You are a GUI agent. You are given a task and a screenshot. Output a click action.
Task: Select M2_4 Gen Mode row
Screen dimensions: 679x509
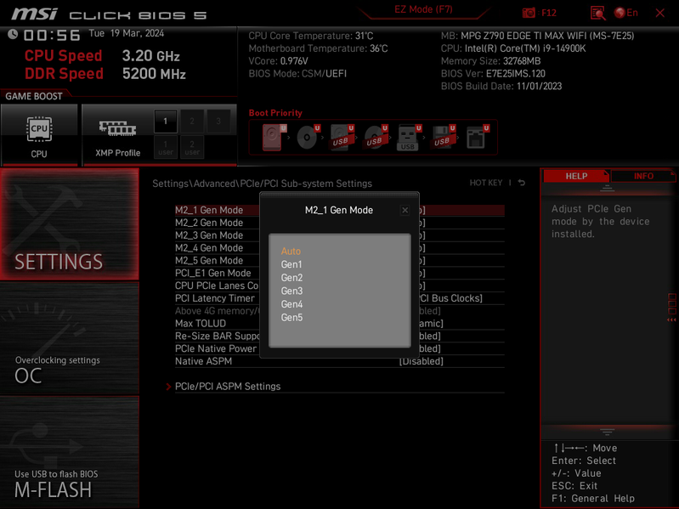(340, 248)
